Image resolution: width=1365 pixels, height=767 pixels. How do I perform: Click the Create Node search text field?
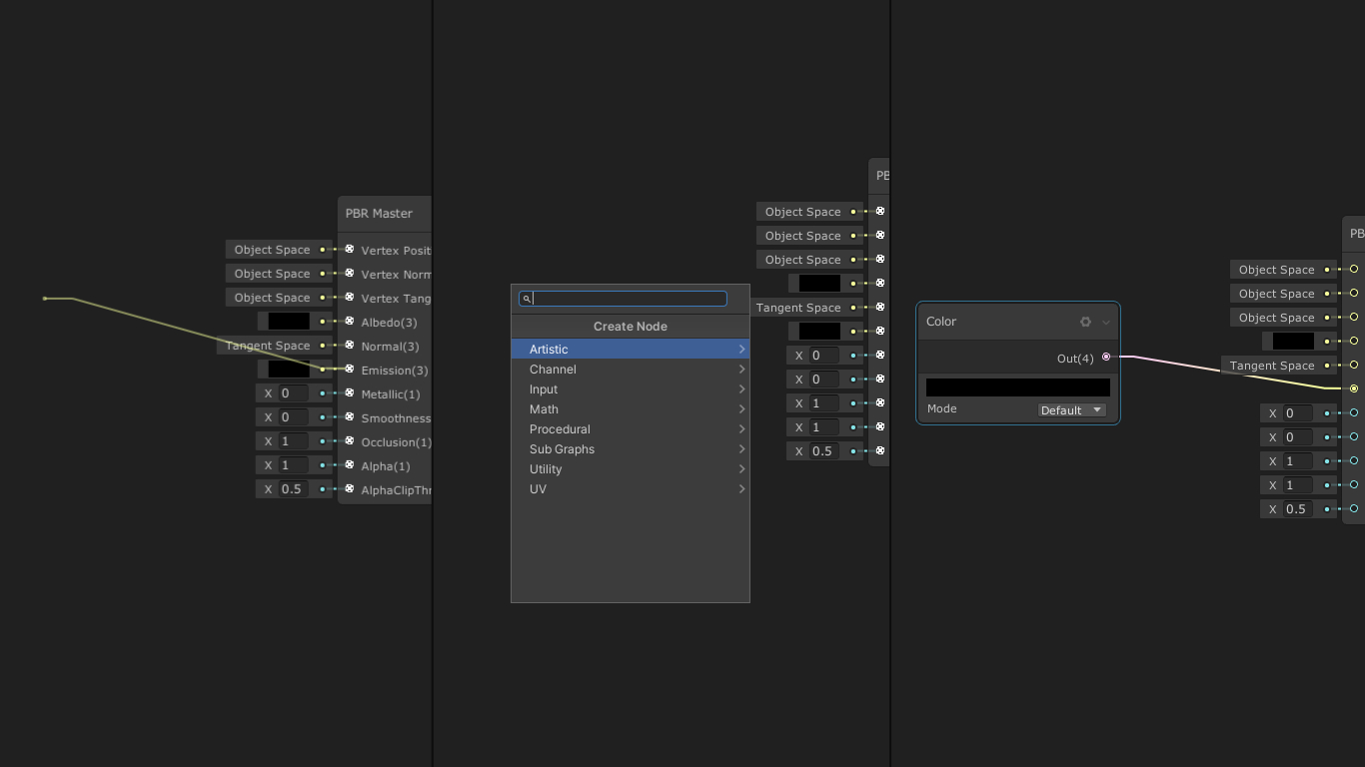click(x=629, y=299)
